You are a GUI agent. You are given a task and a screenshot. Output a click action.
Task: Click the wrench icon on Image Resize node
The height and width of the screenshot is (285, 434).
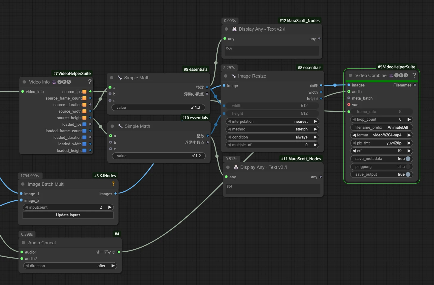(x=234, y=76)
